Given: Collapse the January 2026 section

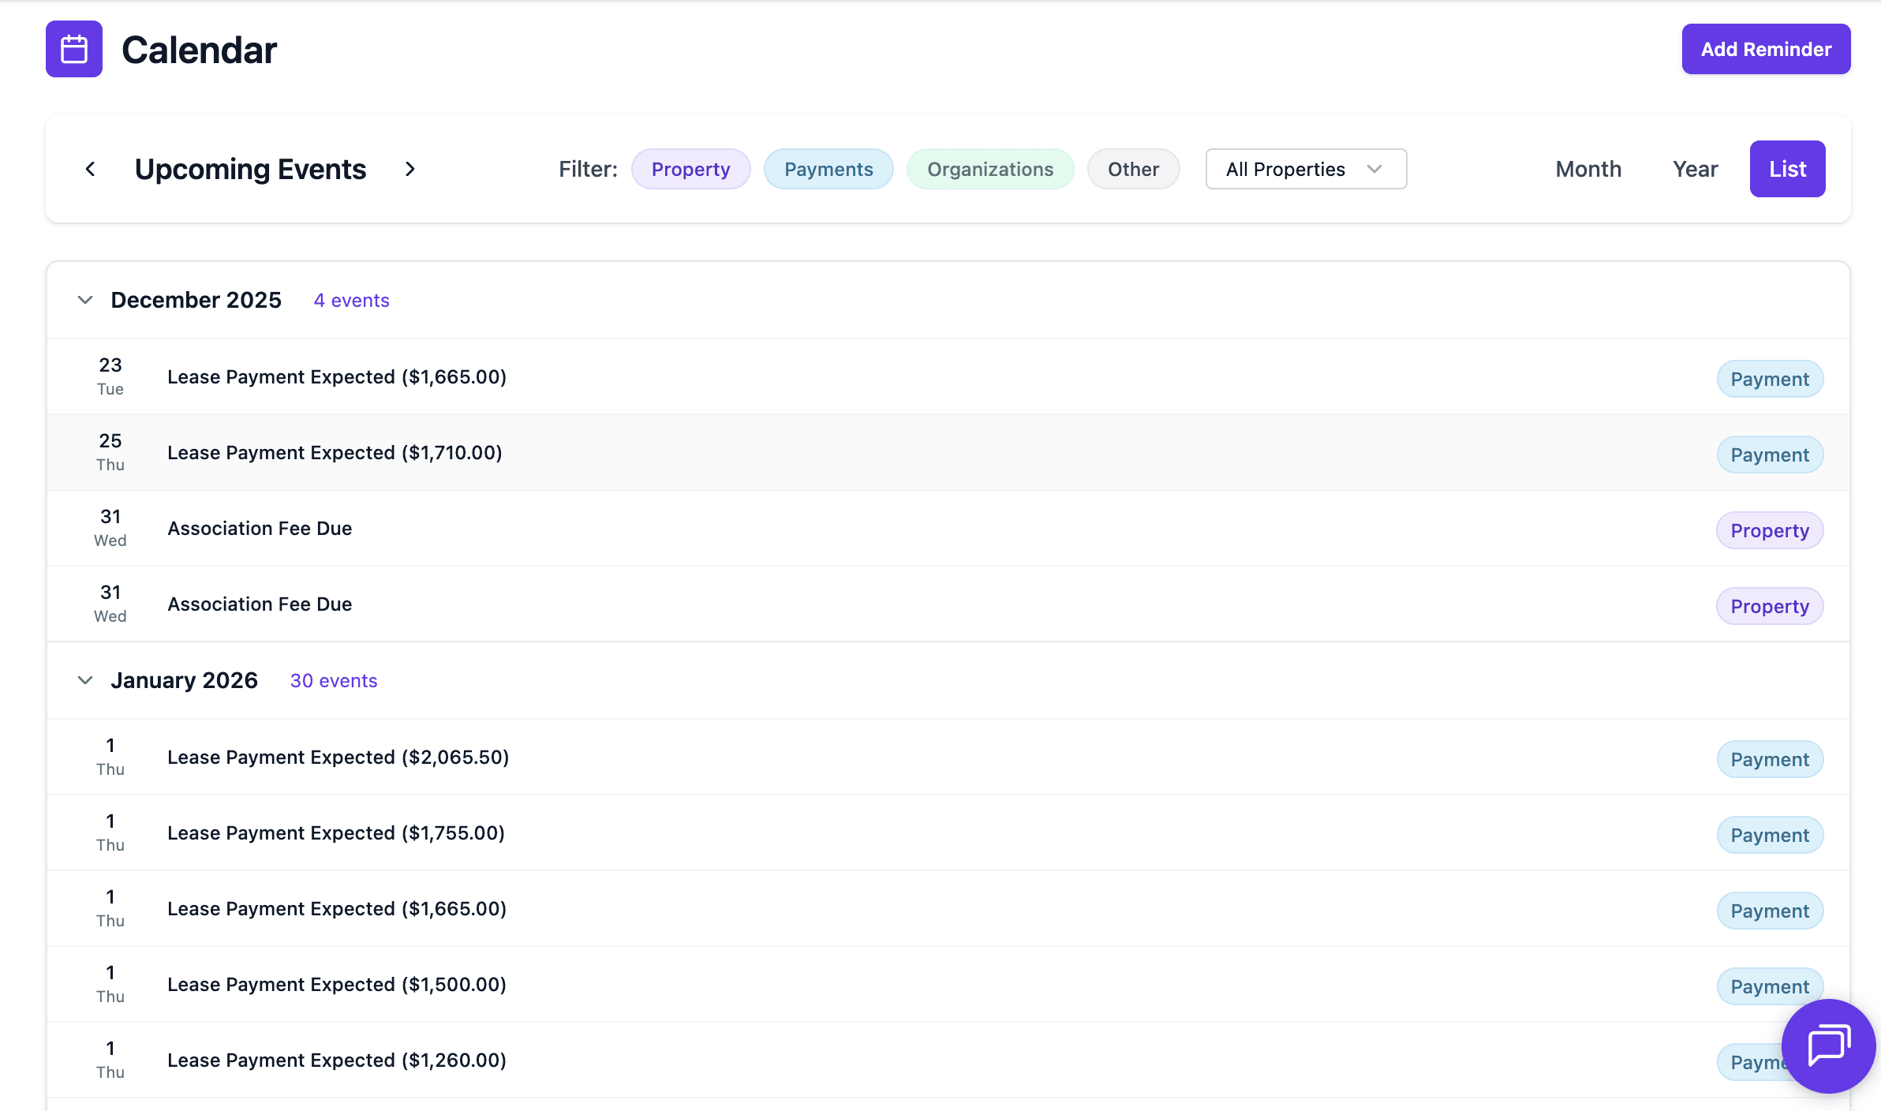Looking at the screenshot, I should point(85,680).
